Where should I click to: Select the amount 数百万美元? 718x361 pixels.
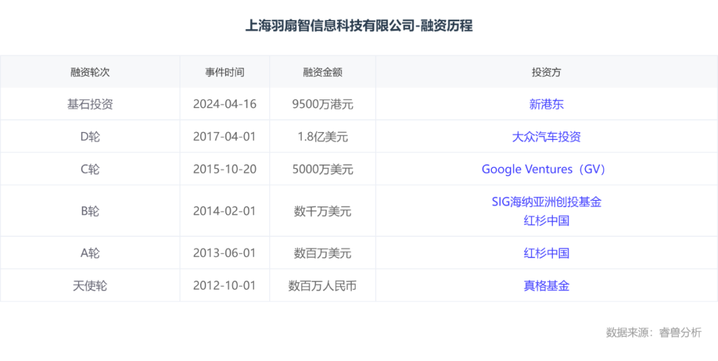click(322, 253)
